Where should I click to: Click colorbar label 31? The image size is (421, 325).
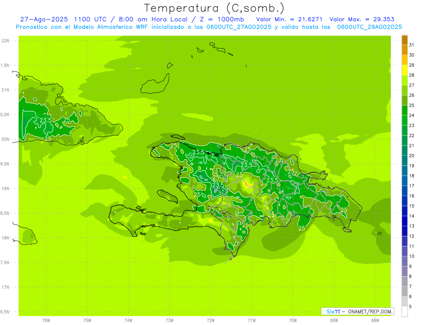point(412,45)
